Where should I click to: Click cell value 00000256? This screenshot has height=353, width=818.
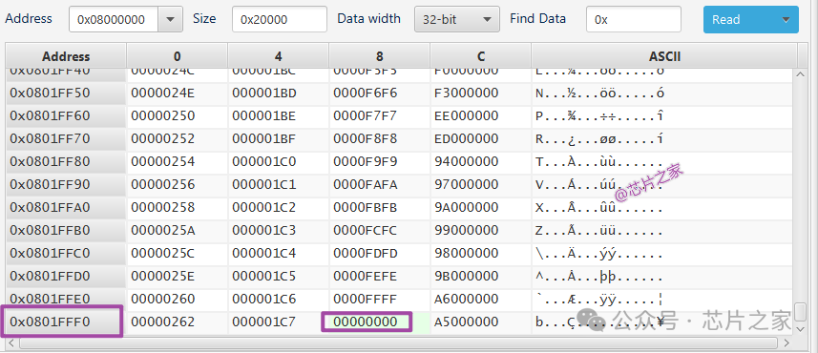pos(163,184)
